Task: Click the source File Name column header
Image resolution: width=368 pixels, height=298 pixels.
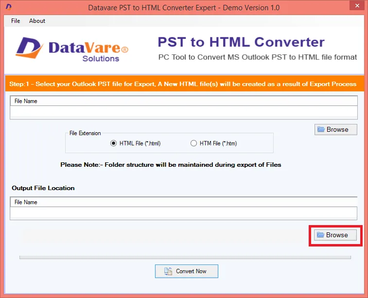Action: pyautogui.click(x=184, y=101)
